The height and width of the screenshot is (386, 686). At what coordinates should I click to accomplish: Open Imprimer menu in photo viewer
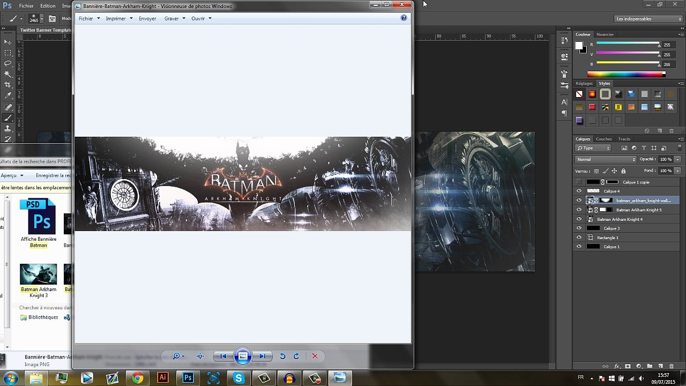(x=119, y=18)
